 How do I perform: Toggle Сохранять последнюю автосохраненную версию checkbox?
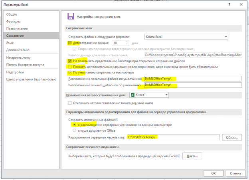[75, 49]
